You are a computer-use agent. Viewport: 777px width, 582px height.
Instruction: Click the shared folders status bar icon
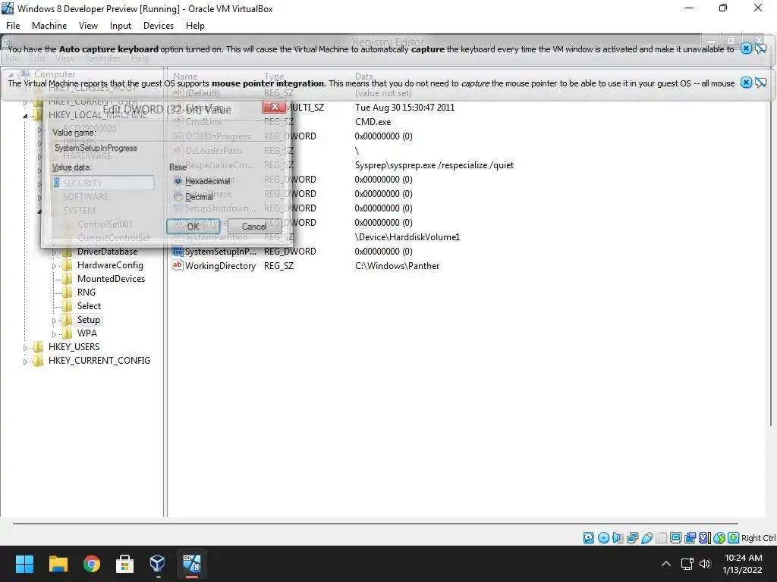pos(661,537)
